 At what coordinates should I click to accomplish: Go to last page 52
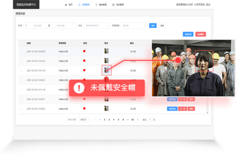(x=133, y=120)
